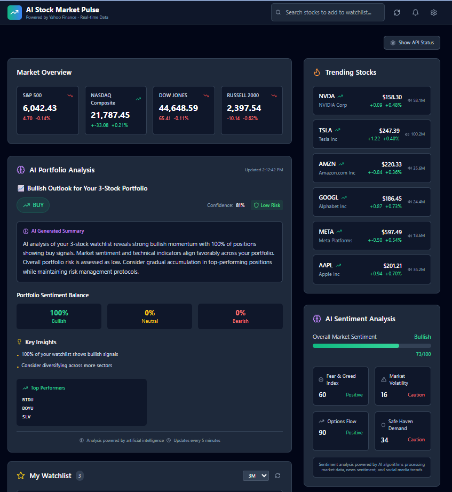Click the Fear & Greed Index icon
The width and height of the screenshot is (452, 492).
(x=321, y=379)
